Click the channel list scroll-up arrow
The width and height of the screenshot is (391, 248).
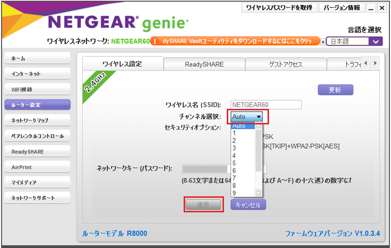[x=258, y=126]
